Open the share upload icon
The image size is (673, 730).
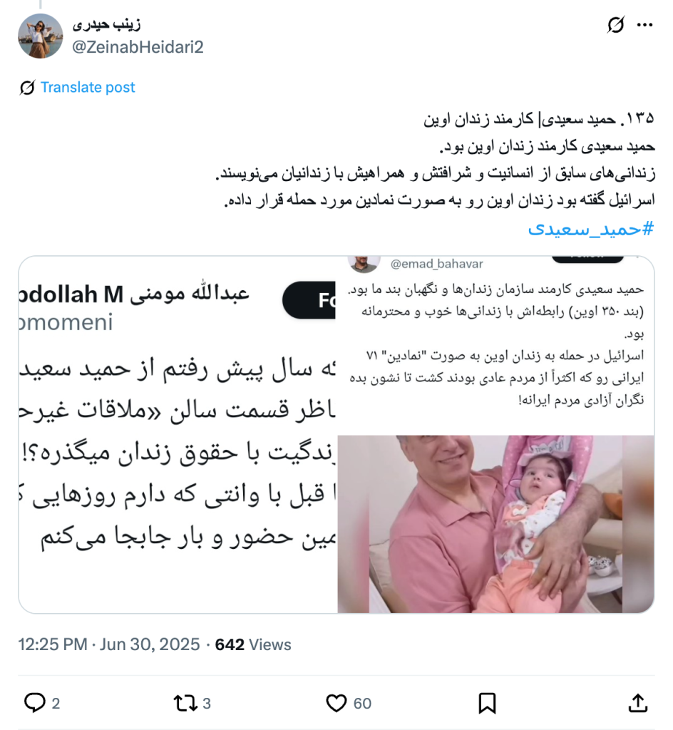638,703
